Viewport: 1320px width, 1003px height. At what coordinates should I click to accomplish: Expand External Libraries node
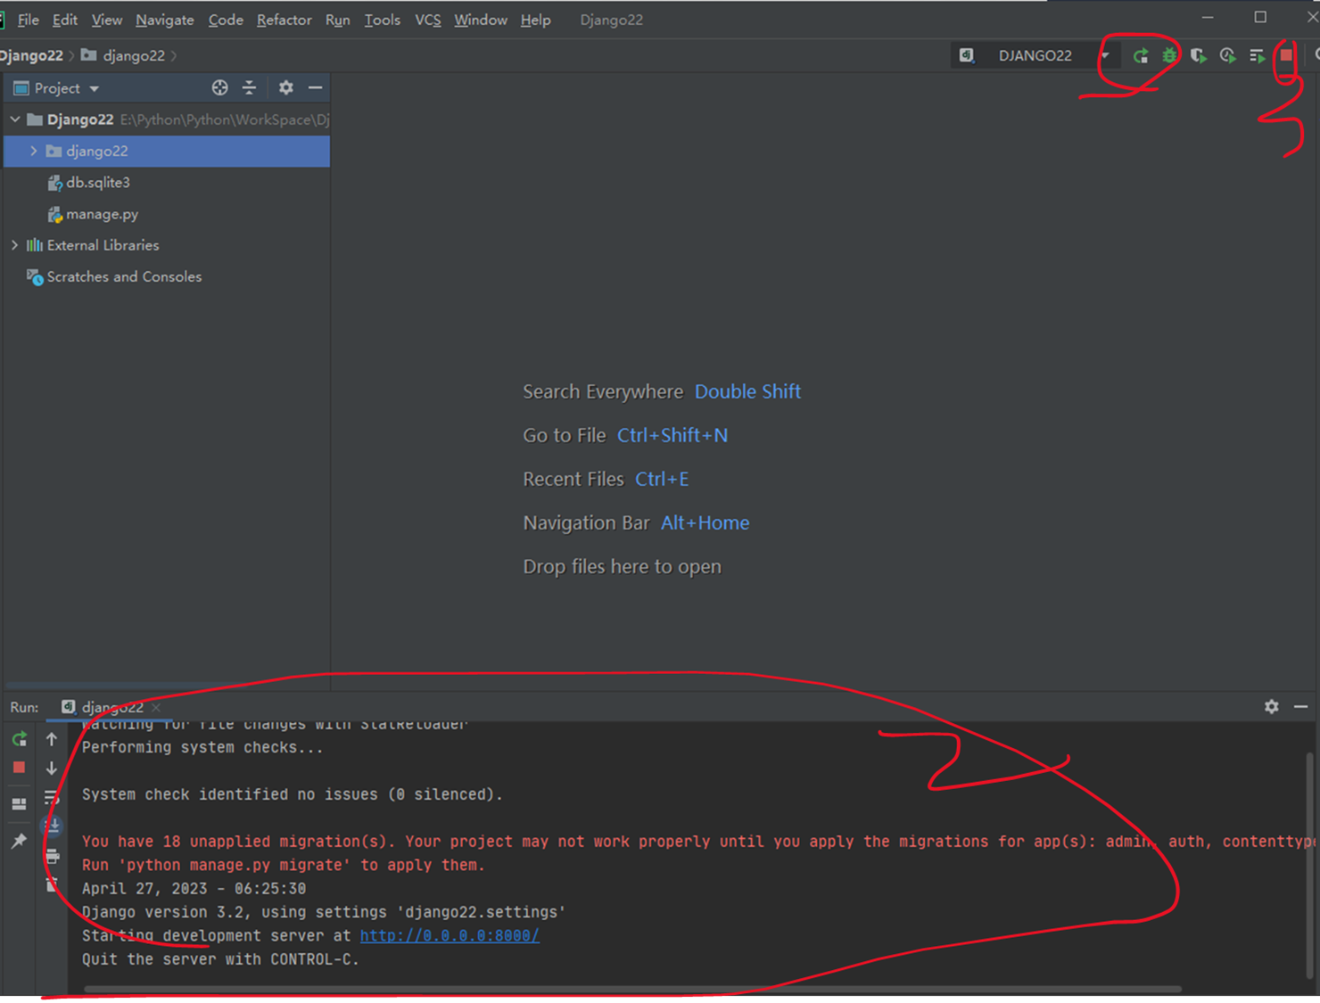(15, 245)
